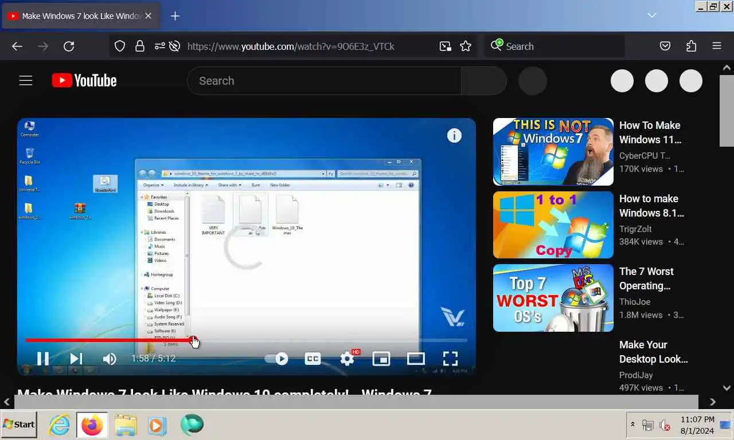The height and width of the screenshot is (440, 734).
Task: Click the CyberCPU channel name
Action: tap(645, 156)
